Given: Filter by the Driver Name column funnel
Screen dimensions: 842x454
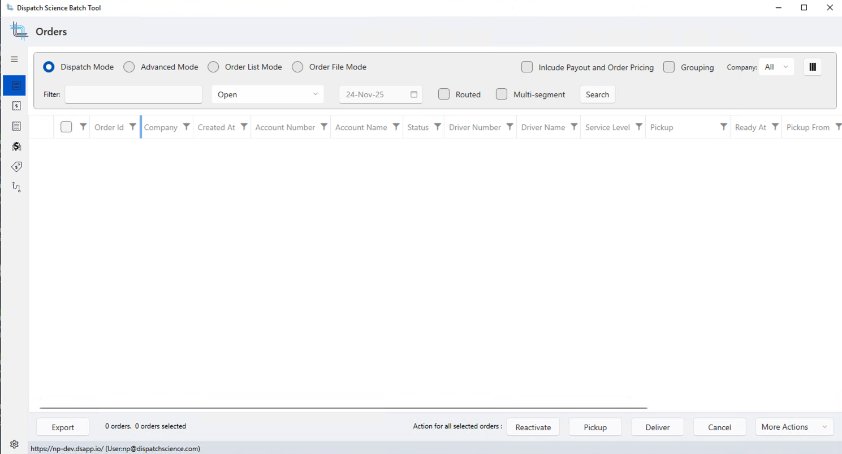Looking at the screenshot, I should click(574, 127).
